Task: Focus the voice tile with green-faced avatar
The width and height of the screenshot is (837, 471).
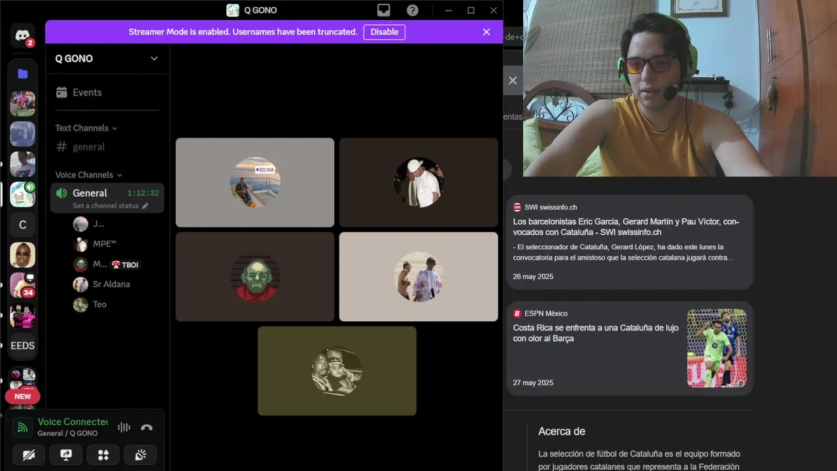Action: click(x=255, y=277)
